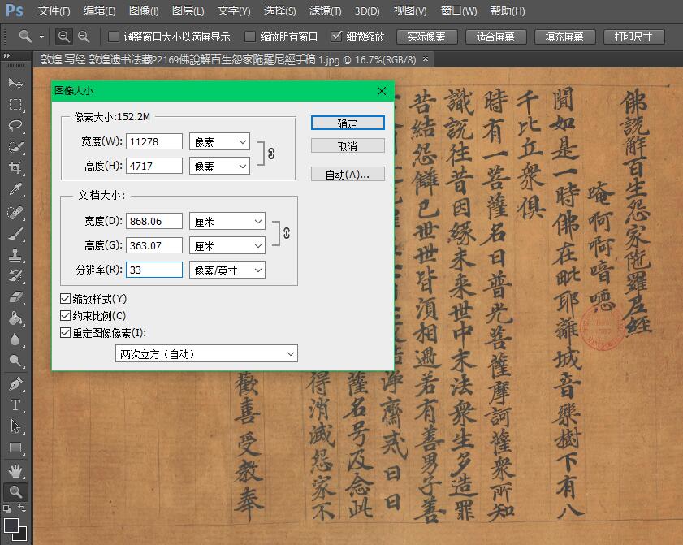
Task: Select the Lasso tool
Action: 15,125
